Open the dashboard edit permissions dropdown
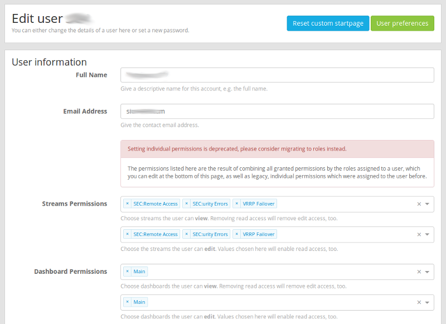 pos(427,302)
